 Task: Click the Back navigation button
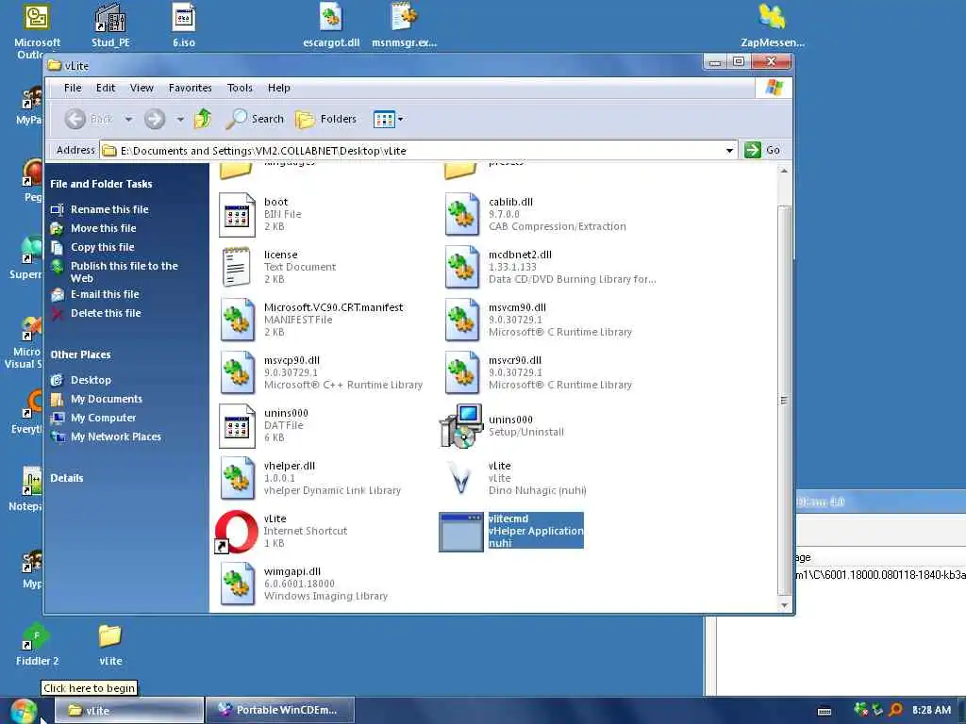pos(90,119)
